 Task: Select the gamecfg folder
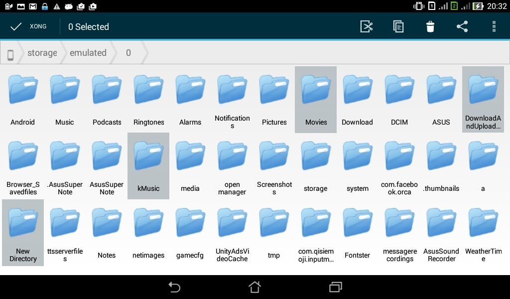point(190,233)
